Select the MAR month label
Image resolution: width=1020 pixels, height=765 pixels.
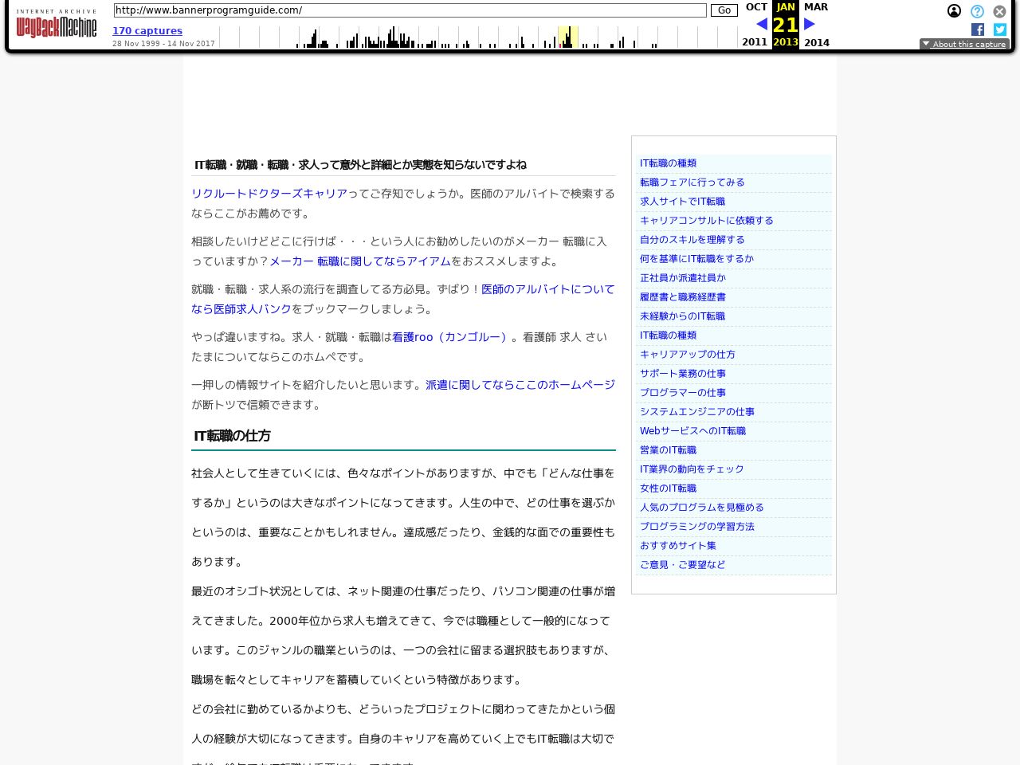point(816,6)
